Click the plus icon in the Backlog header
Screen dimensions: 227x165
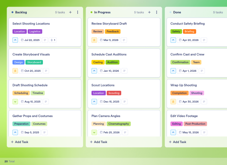click(70, 12)
